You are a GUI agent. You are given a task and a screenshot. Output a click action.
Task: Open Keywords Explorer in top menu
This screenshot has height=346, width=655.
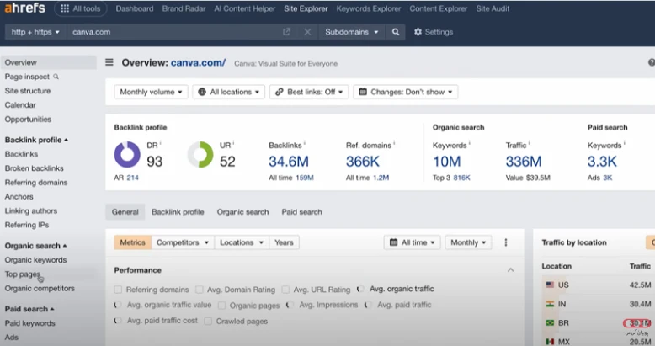click(x=369, y=8)
